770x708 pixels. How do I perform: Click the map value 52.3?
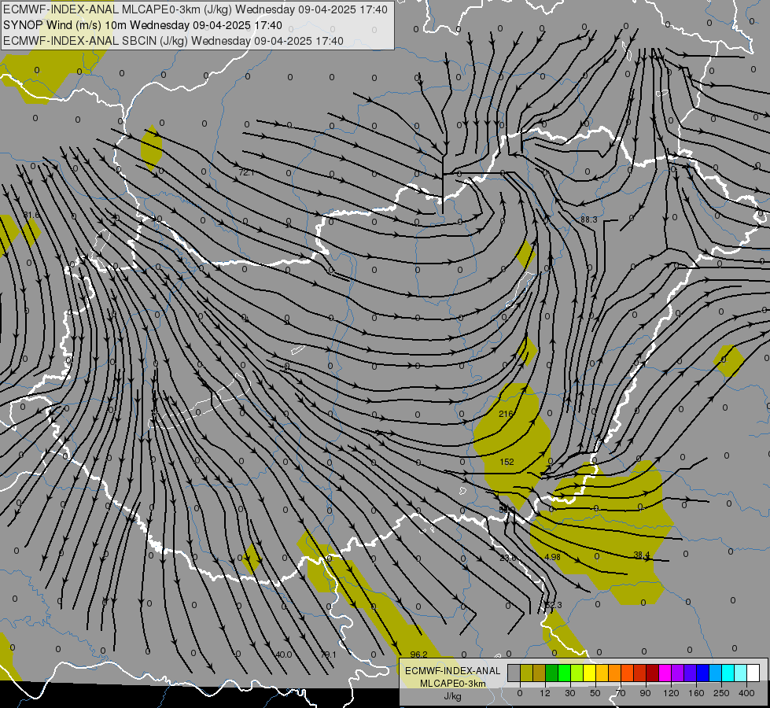(554, 605)
